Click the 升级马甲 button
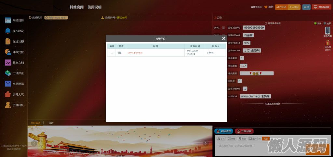This screenshot has height=157, width=333. pyautogui.click(x=244, y=131)
